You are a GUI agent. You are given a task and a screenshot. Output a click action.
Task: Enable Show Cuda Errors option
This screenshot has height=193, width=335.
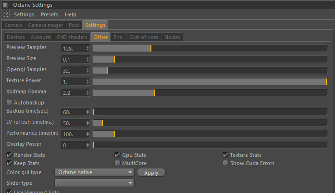pyautogui.click(x=225, y=163)
